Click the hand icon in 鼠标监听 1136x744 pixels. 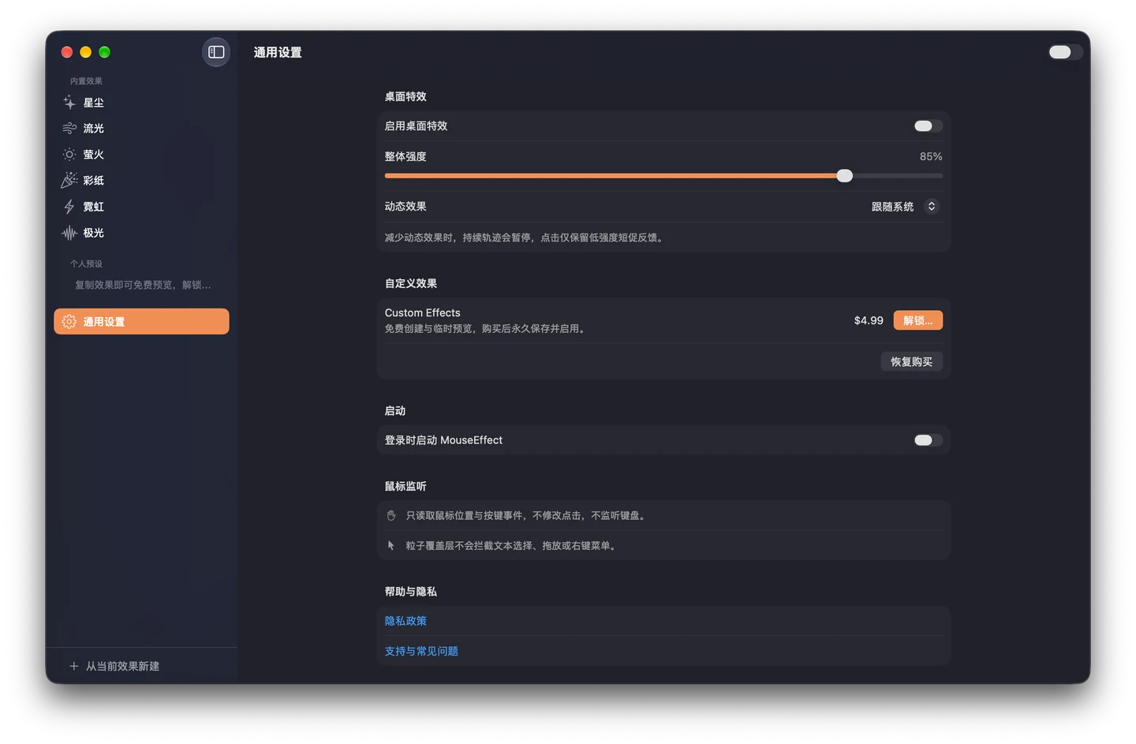pos(391,515)
